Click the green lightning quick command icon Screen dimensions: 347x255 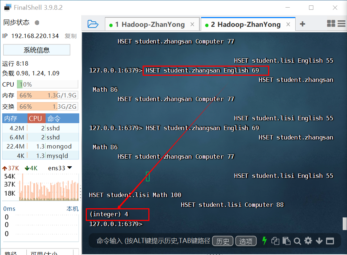(x=264, y=241)
